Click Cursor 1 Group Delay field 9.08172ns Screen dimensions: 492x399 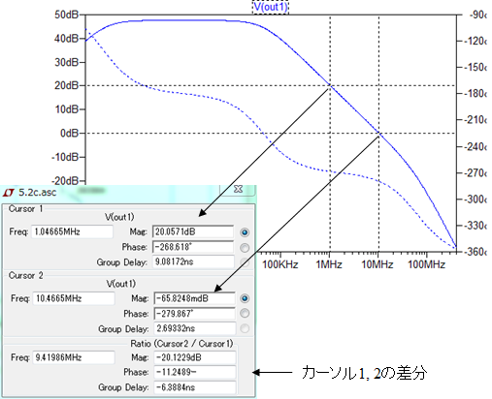tap(193, 261)
